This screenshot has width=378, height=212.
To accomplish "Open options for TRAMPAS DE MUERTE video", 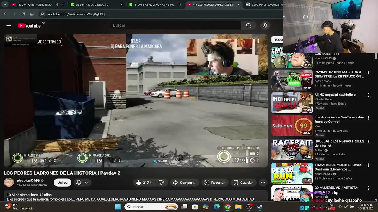I will (x=368, y=165).
